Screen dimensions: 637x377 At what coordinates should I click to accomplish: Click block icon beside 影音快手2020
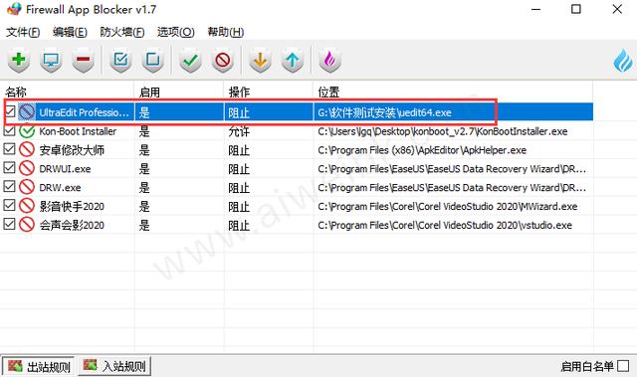[x=27, y=206]
